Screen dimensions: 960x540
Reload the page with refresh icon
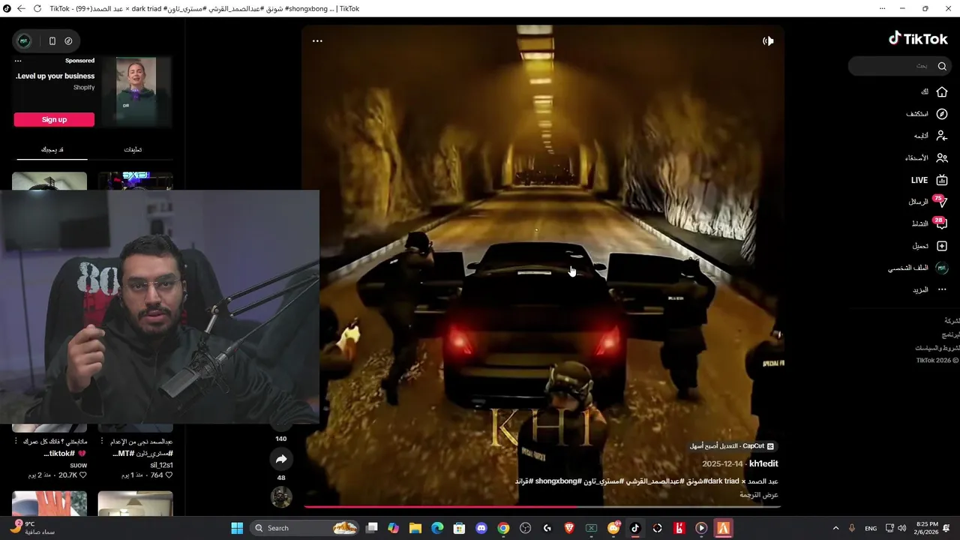pos(37,8)
